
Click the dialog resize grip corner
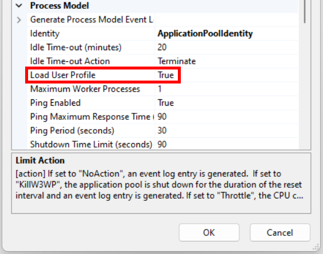pos(316,247)
